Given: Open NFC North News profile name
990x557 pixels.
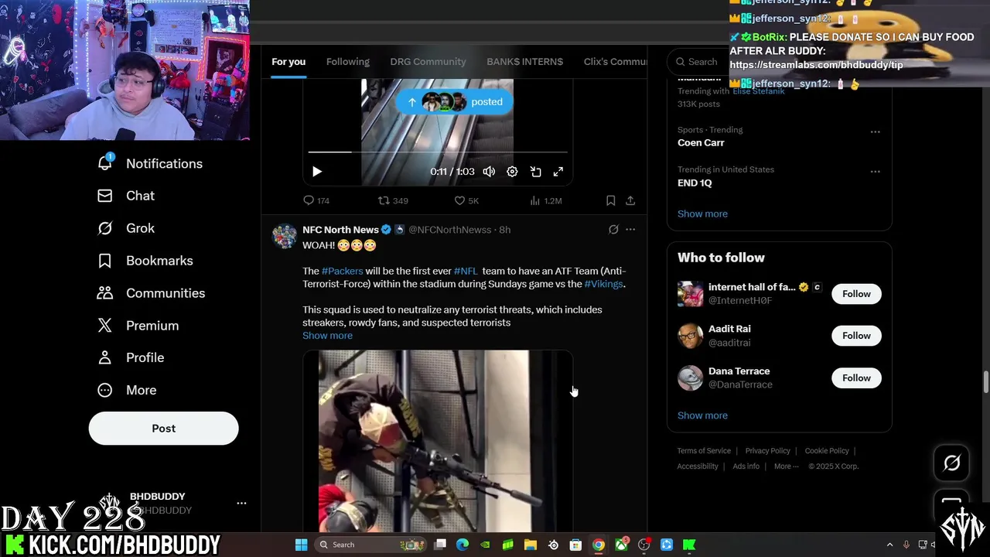Looking at the screenshot, I should coord(340,230).
